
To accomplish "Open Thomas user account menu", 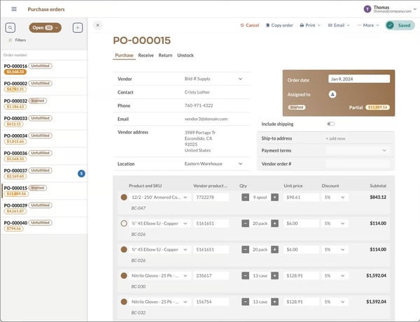I will pos(390,9).
